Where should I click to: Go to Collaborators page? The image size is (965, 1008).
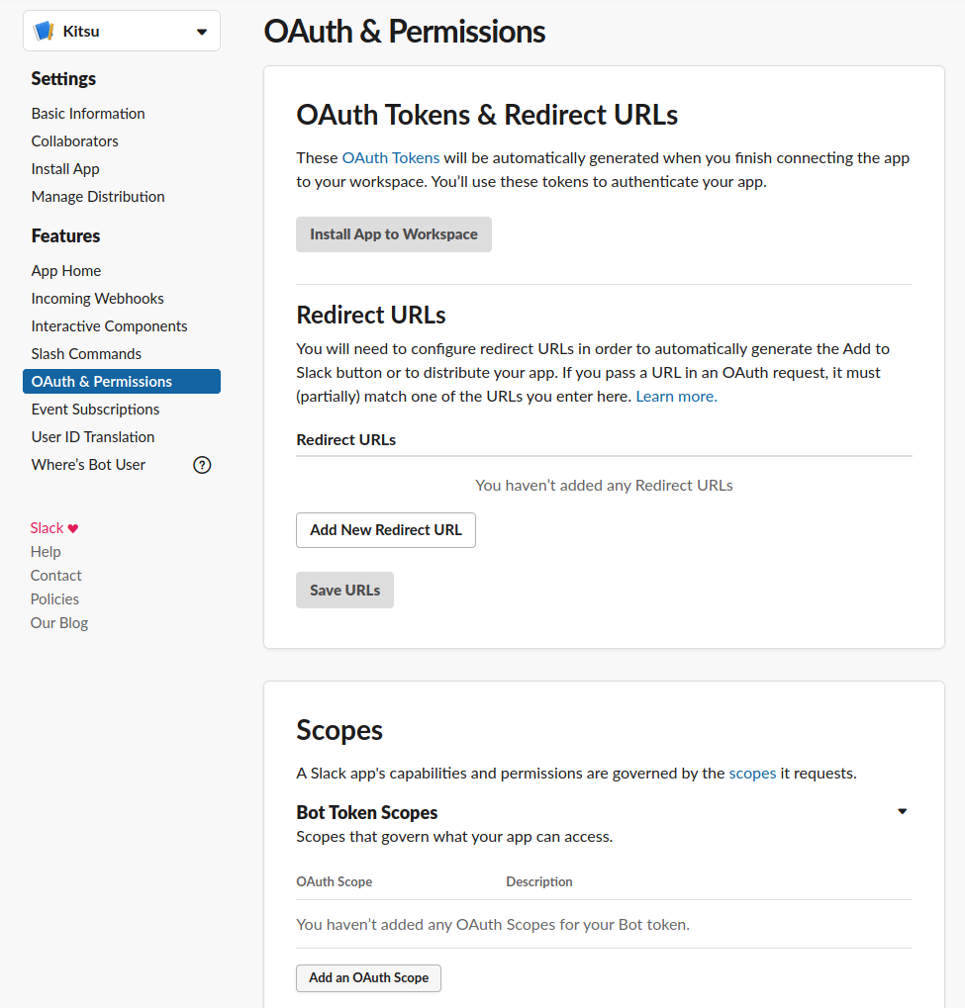click(x=74, y=141)
